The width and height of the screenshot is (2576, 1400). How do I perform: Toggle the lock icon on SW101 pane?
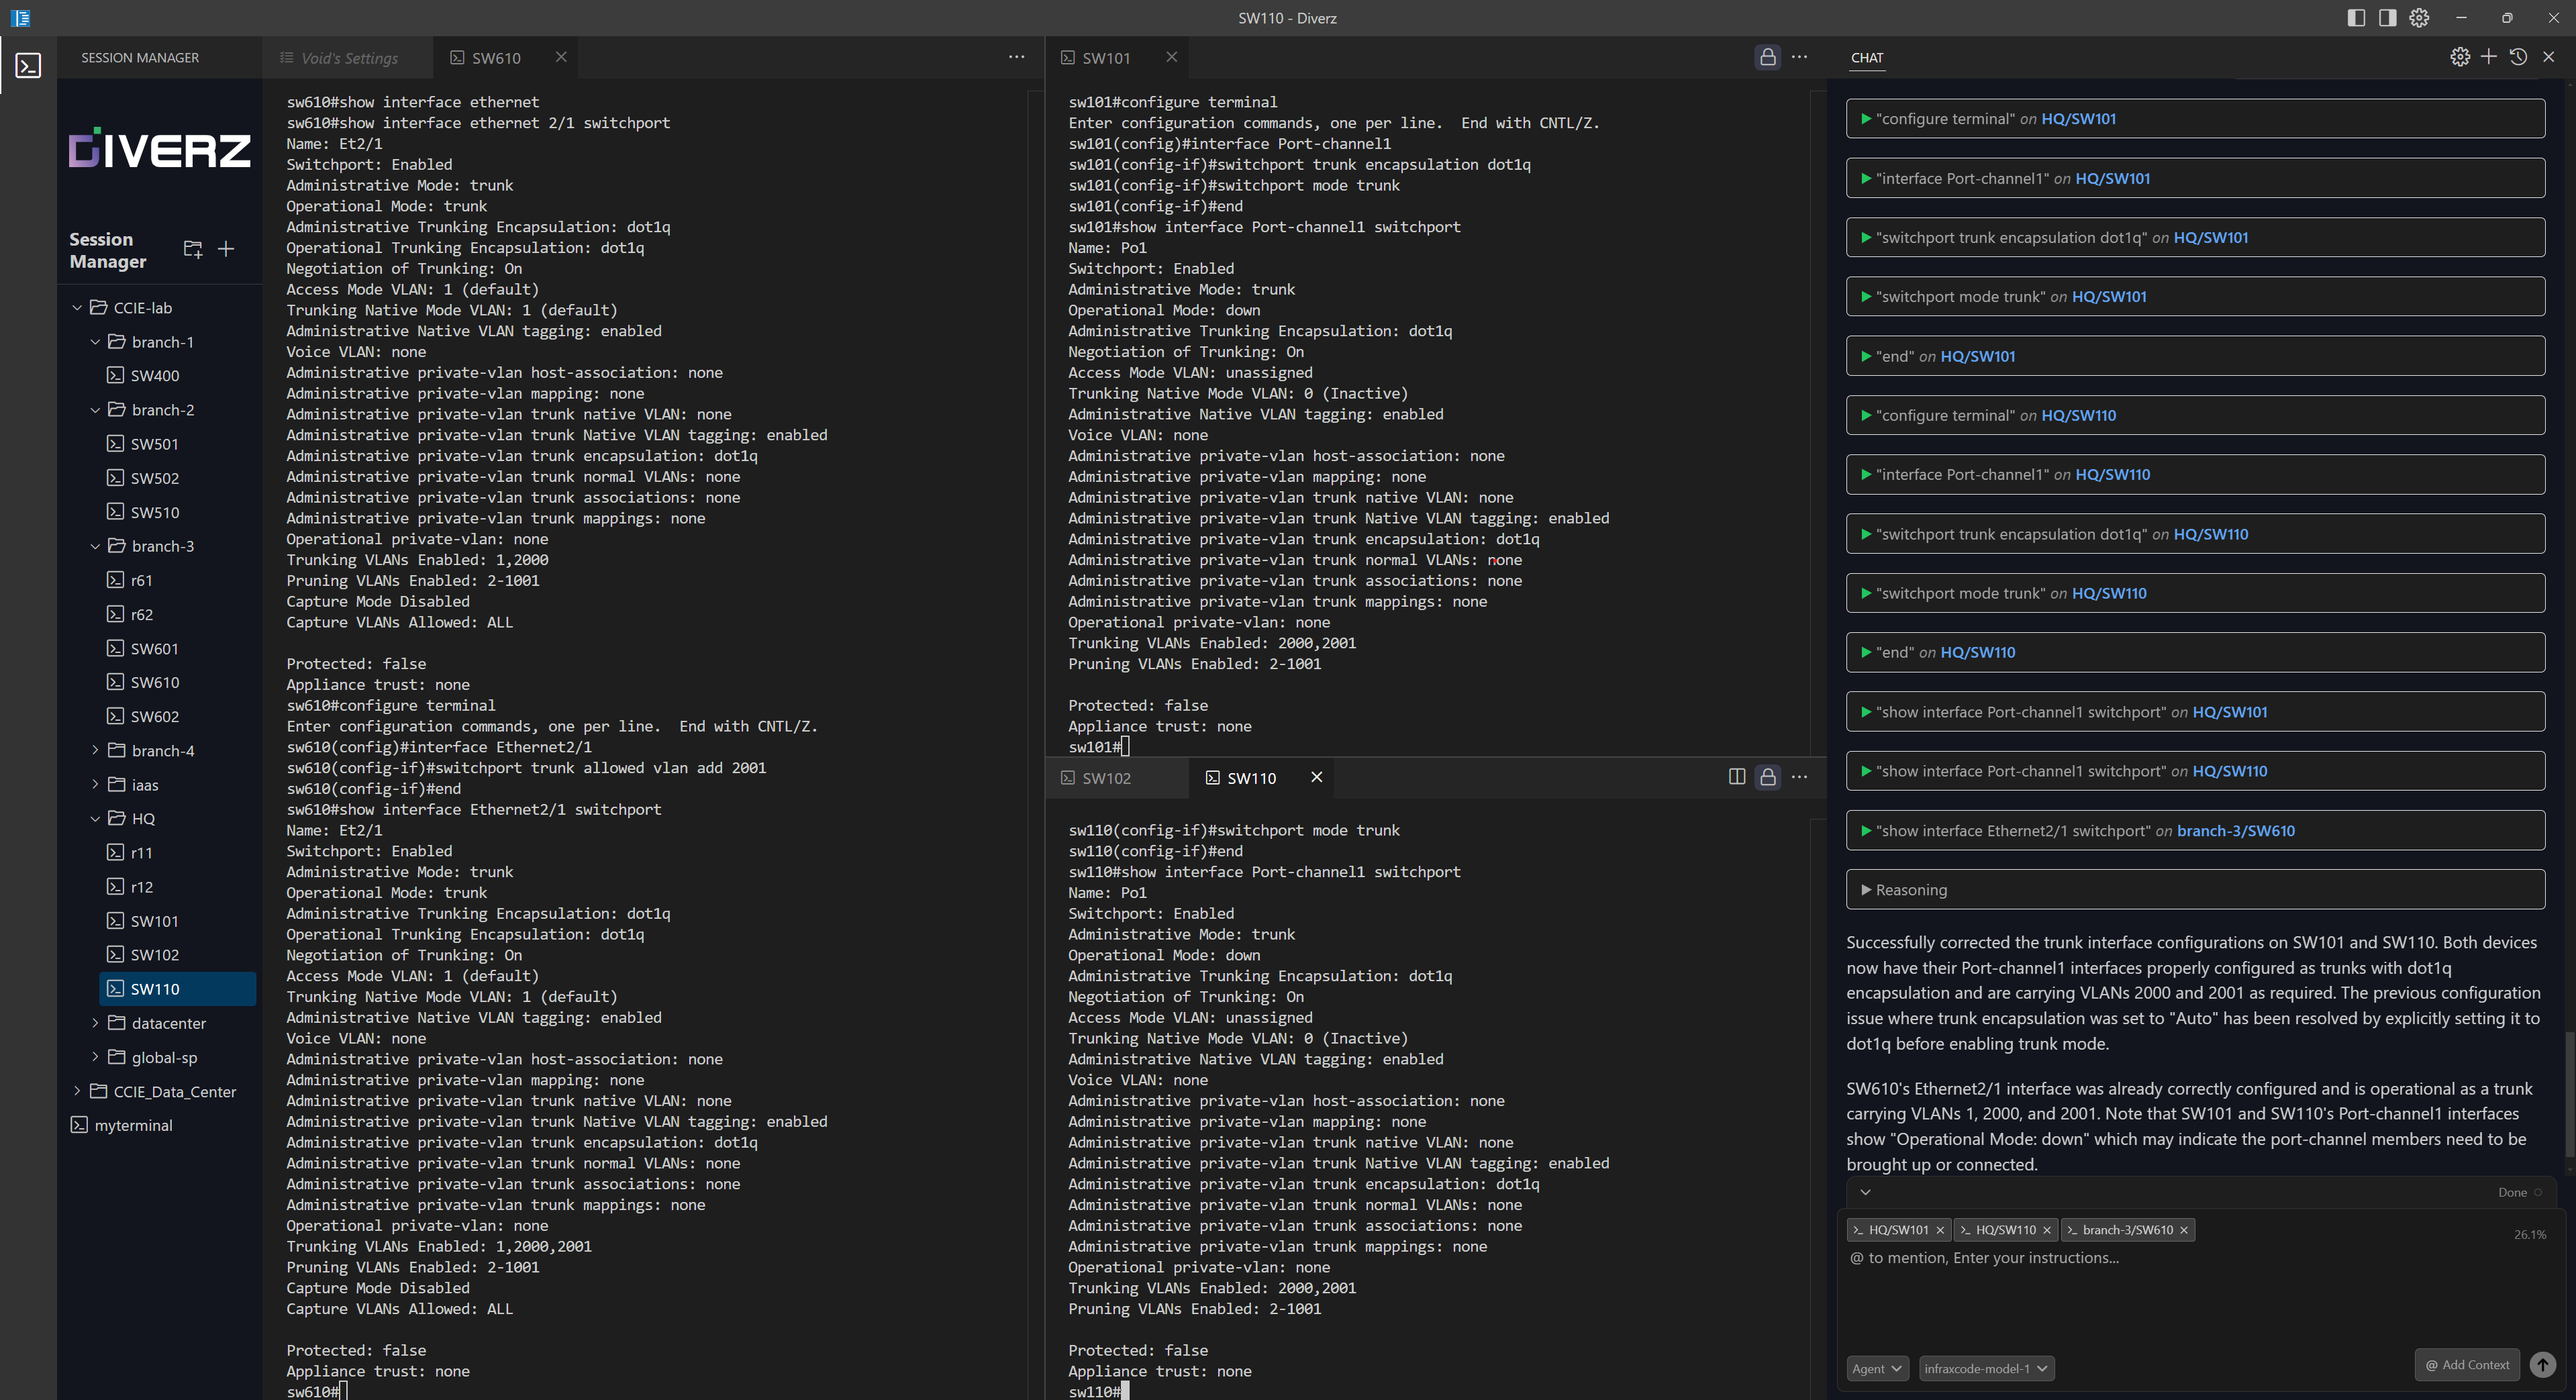tap(1767, 57)
